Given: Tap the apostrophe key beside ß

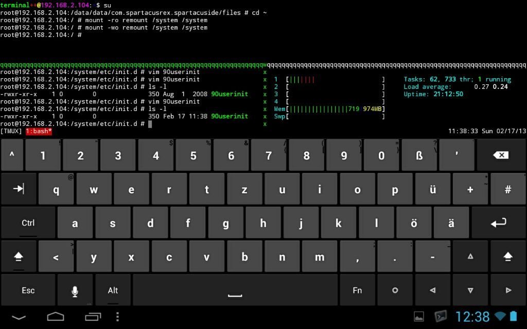Looking at the screenshot, I should 457,155.
